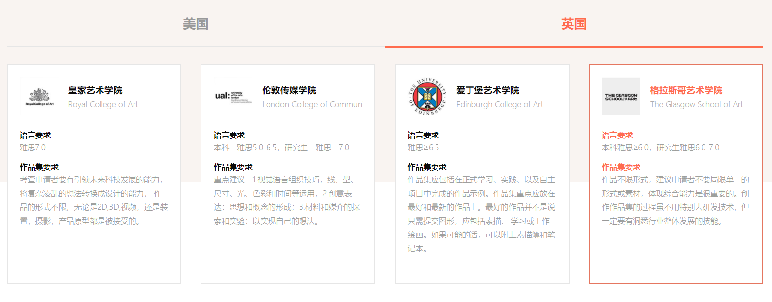Click the University of Edinburgh crest logo
The image size is (772, 302).
click(x=427, y=97)
